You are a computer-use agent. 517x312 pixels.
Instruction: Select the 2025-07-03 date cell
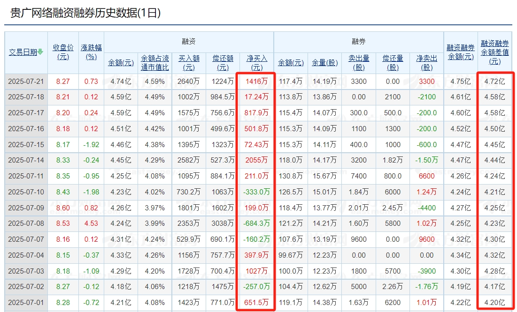coord(26,271)
